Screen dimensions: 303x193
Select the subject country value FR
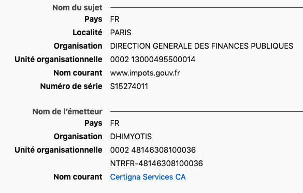point(114,19)
